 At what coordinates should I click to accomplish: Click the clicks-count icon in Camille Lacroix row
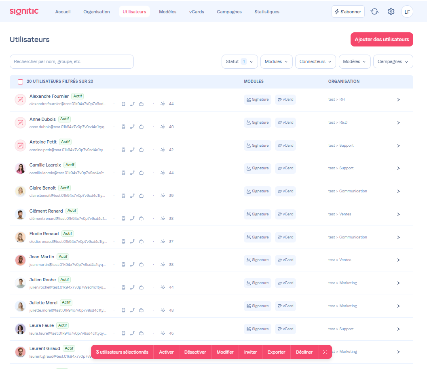pyautogui.click(x=163, y=173)
